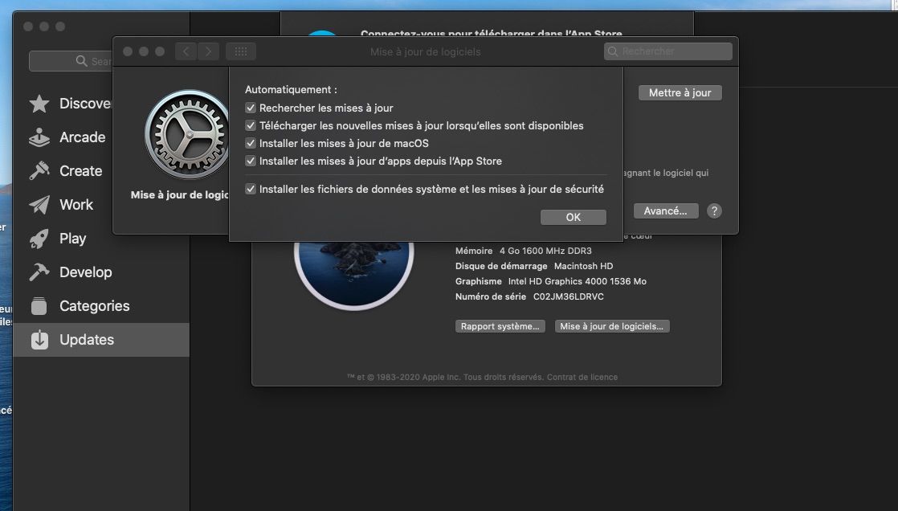The width and height of the screenshot is (898, 511).
Task: Select the Create paintbrush icon
Action: 39,171
